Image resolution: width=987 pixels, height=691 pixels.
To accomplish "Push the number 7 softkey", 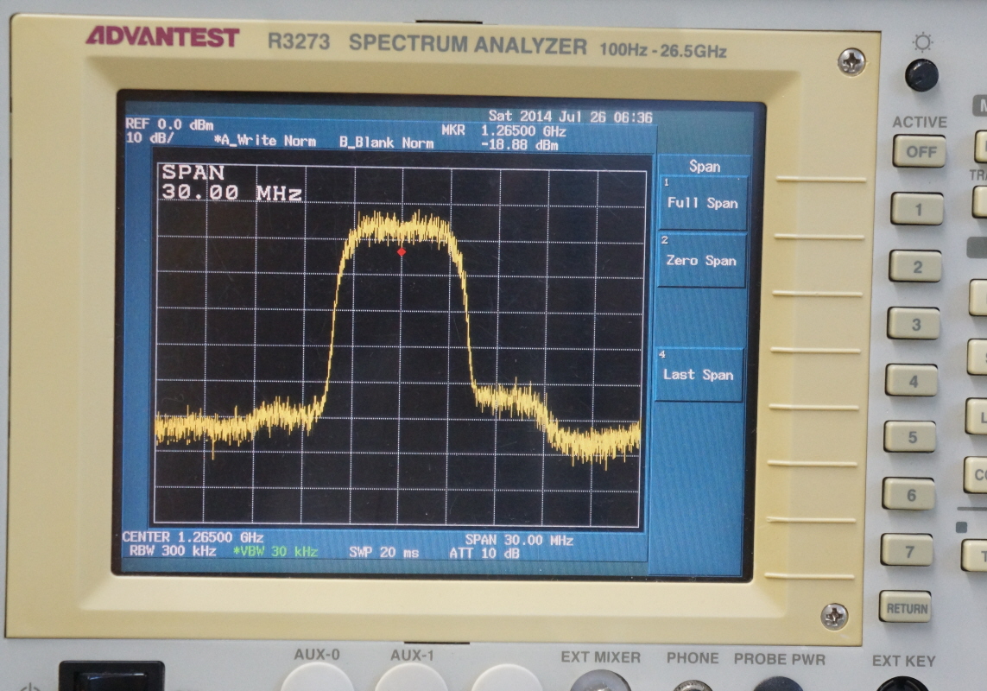I will tap(907, 550).
